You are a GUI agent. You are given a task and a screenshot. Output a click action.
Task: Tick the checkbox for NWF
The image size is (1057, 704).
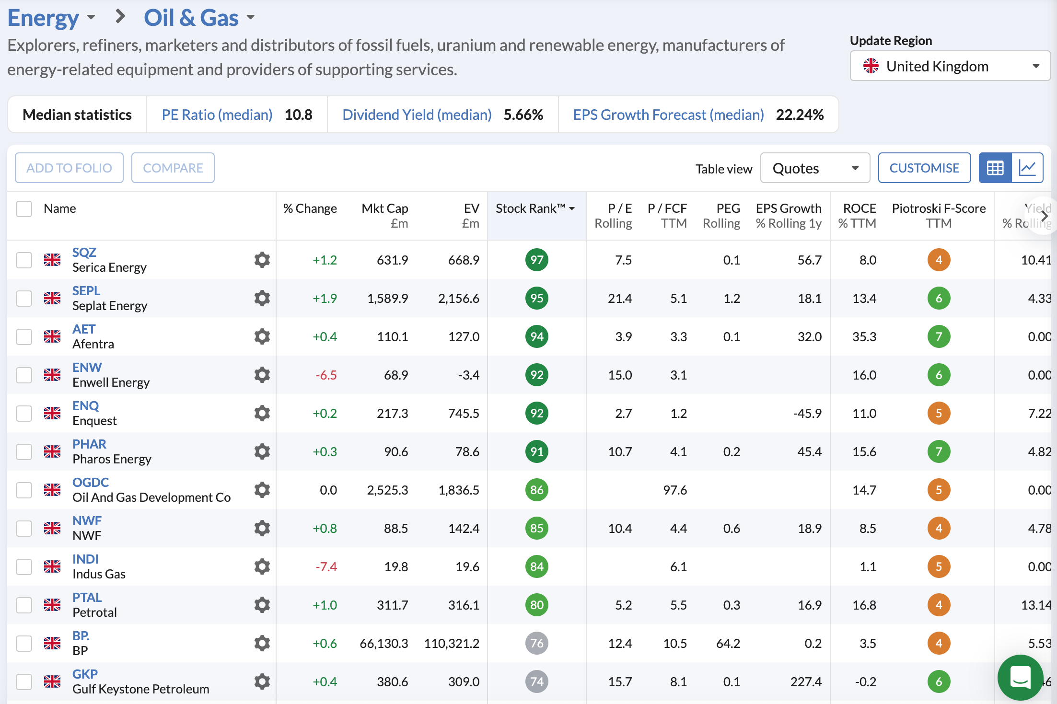click(x=24, y=528)
